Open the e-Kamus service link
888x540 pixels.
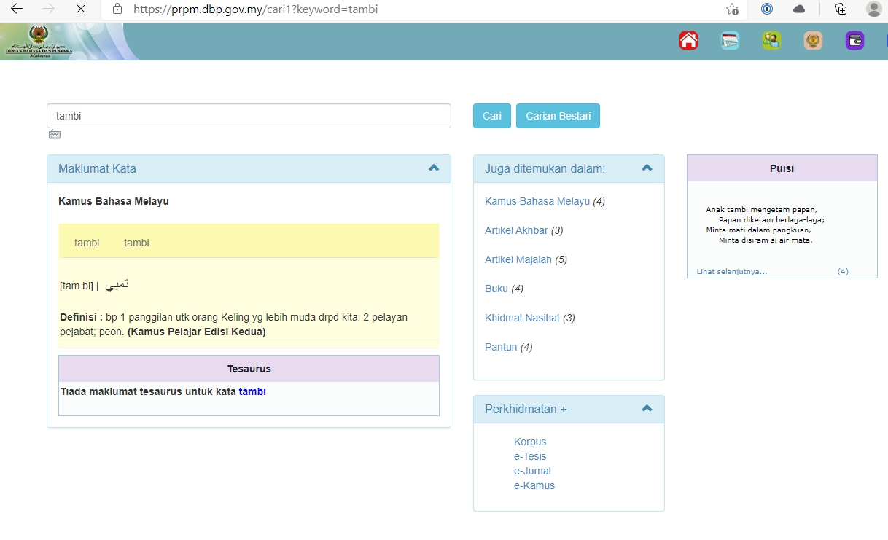coord(534,485)
